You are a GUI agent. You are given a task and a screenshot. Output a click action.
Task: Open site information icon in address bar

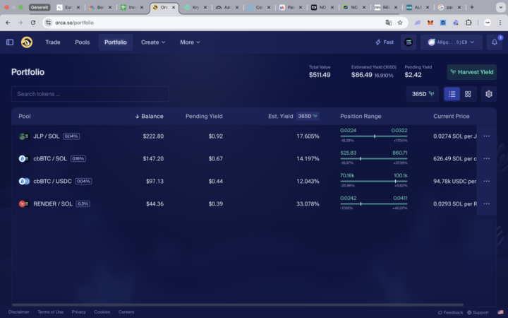[x=48, y=23]
